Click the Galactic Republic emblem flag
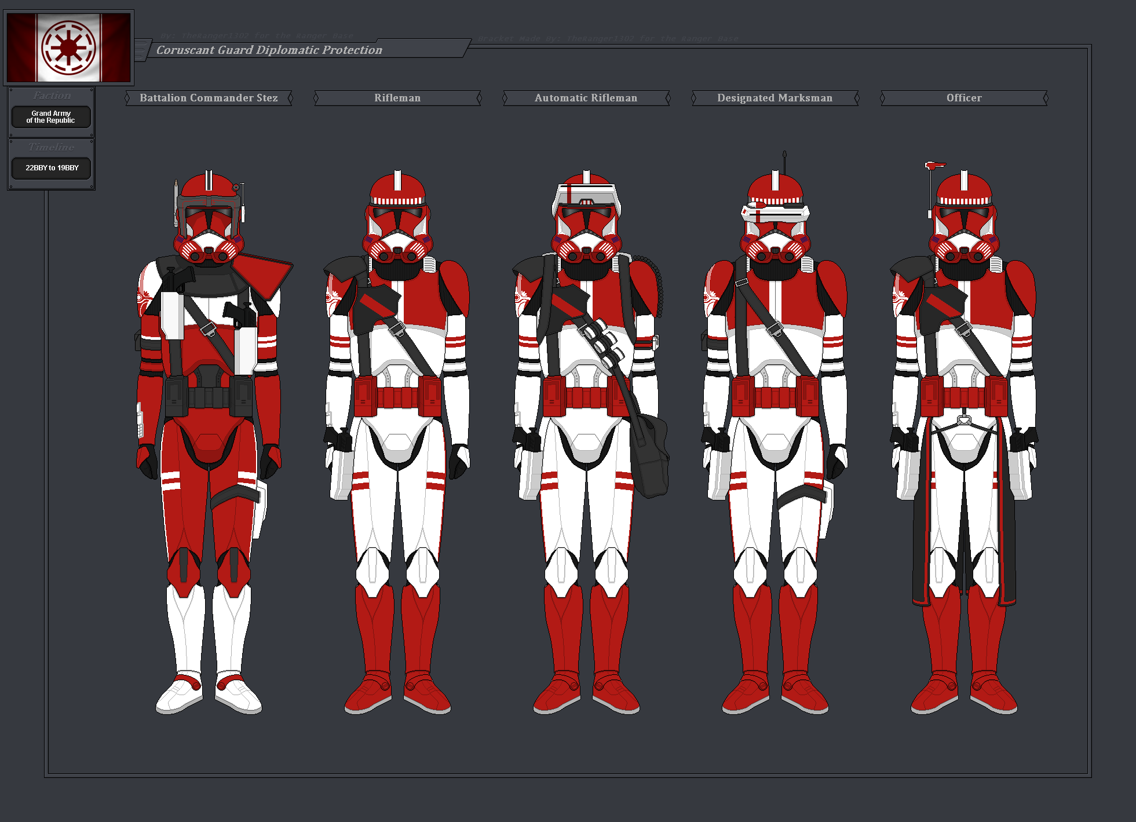This screenshot has height=822, width=1136. pyautogui.click(x=68, y=48)
